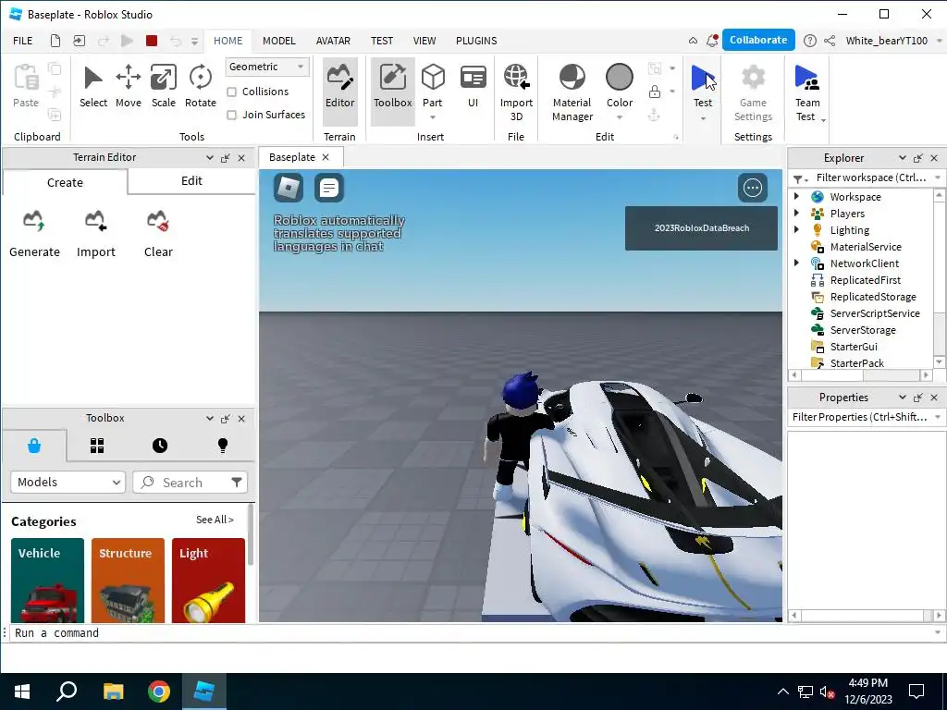Click Generate terrain icon
The image size is (947, 710).
click(34, 221)
